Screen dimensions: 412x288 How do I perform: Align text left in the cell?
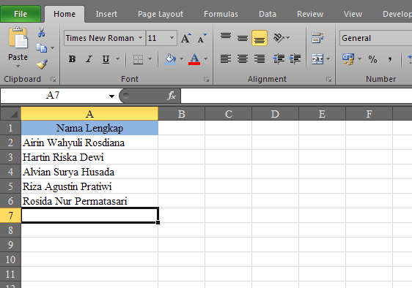[x=226, y=59]
